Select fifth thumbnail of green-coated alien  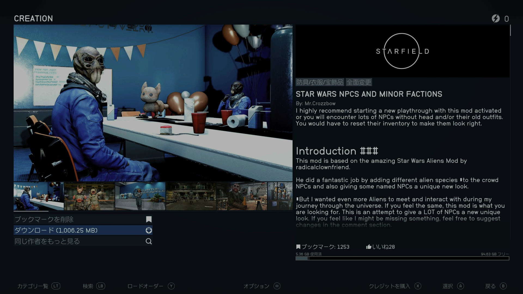point(242,196)
